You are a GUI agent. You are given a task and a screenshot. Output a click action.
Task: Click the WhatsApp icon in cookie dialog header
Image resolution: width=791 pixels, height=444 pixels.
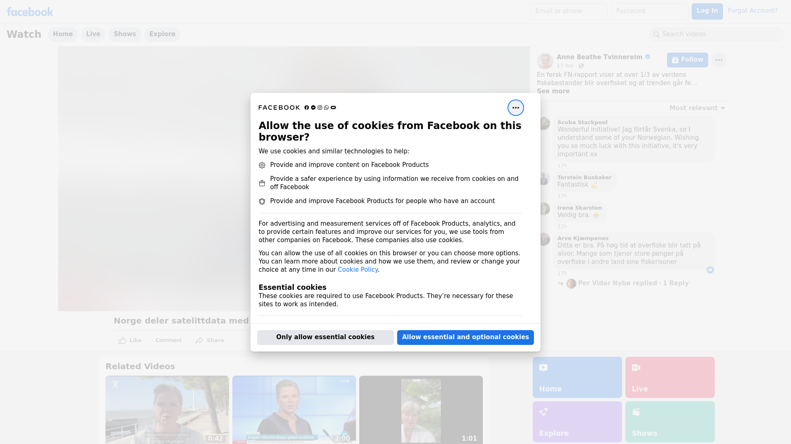click(326, 108)
